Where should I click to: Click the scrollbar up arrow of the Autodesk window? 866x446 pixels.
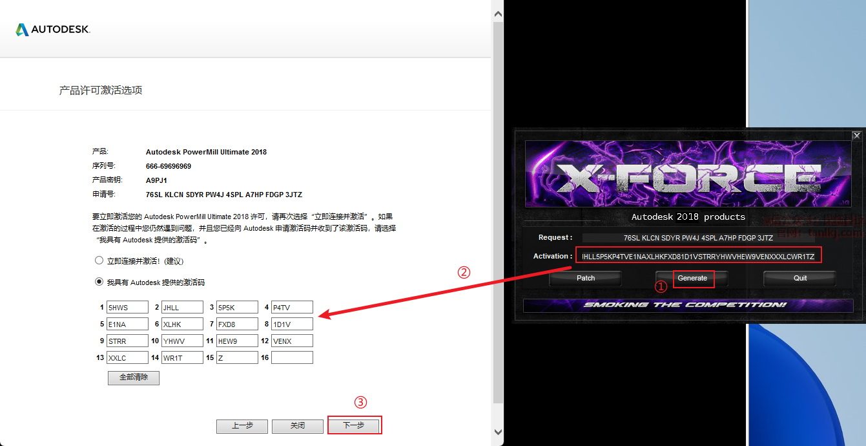pyautogui.click(x=498, y=14)
